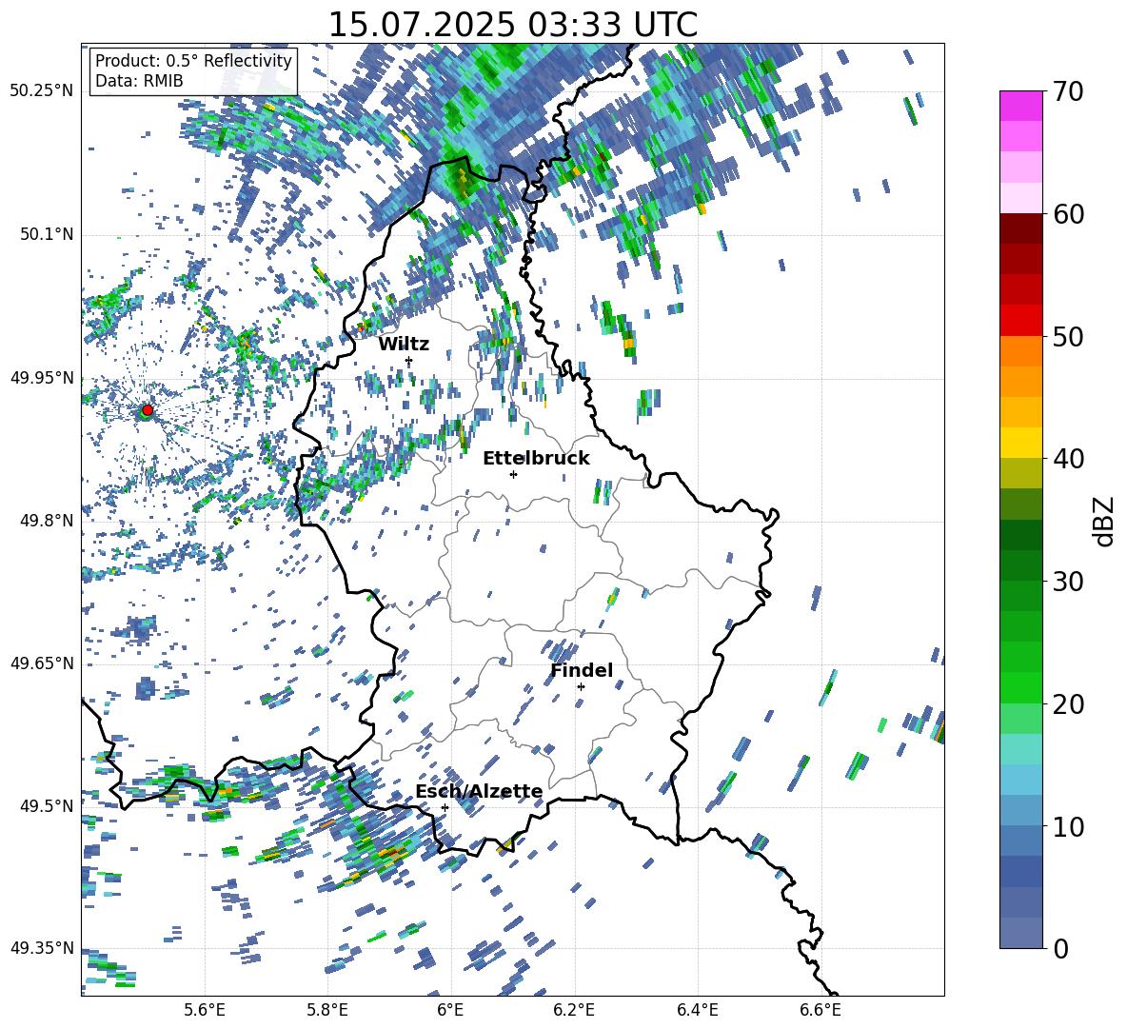Click the Product: 0.5° Reflectivity text
This screenshot has width=1127, height=1029.
(x=193, y=61)
